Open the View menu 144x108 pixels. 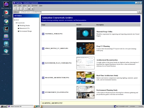tap(25, 6)
